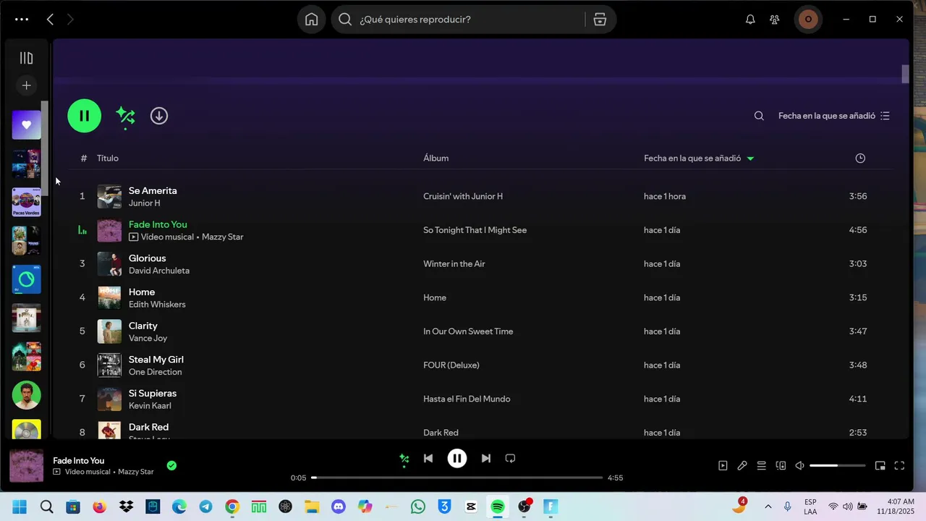Image resolution: width=926 pixels, height=521 pixels.
Task: Open the artist David Archuleta link
Action: (159, 271)
